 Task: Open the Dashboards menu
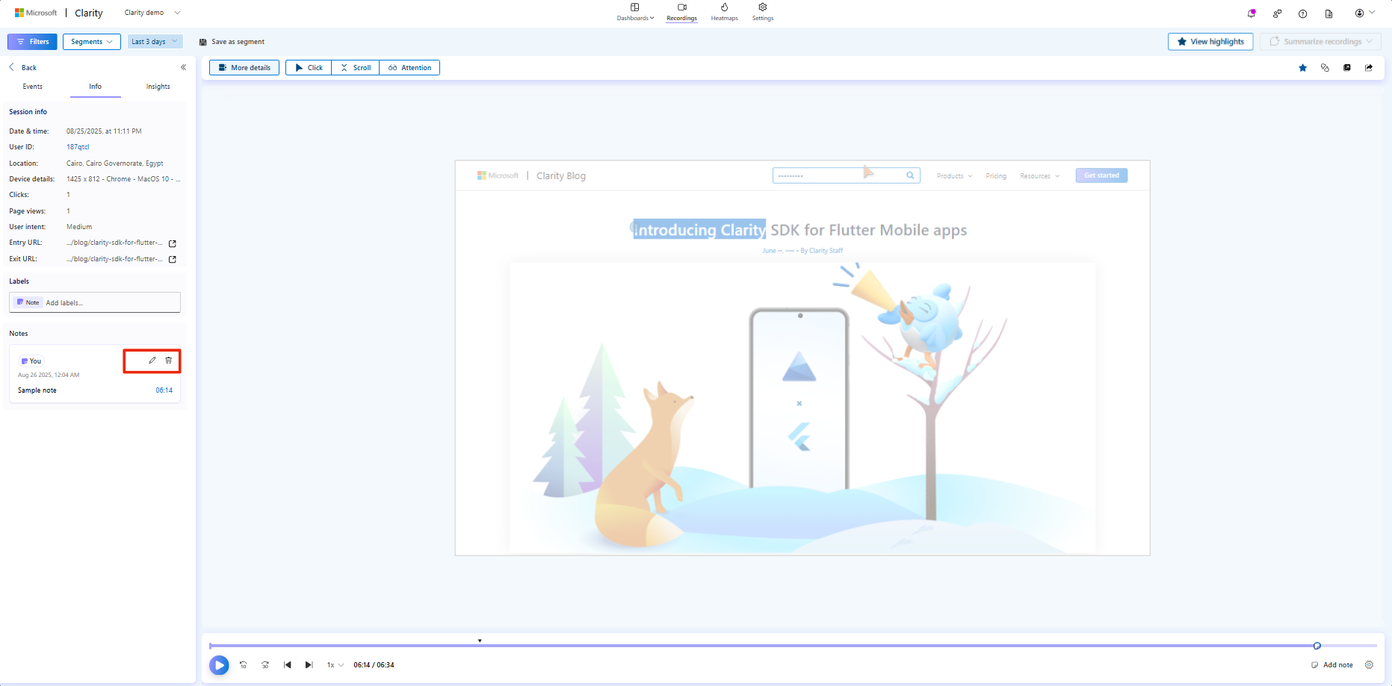click(635, 12)
